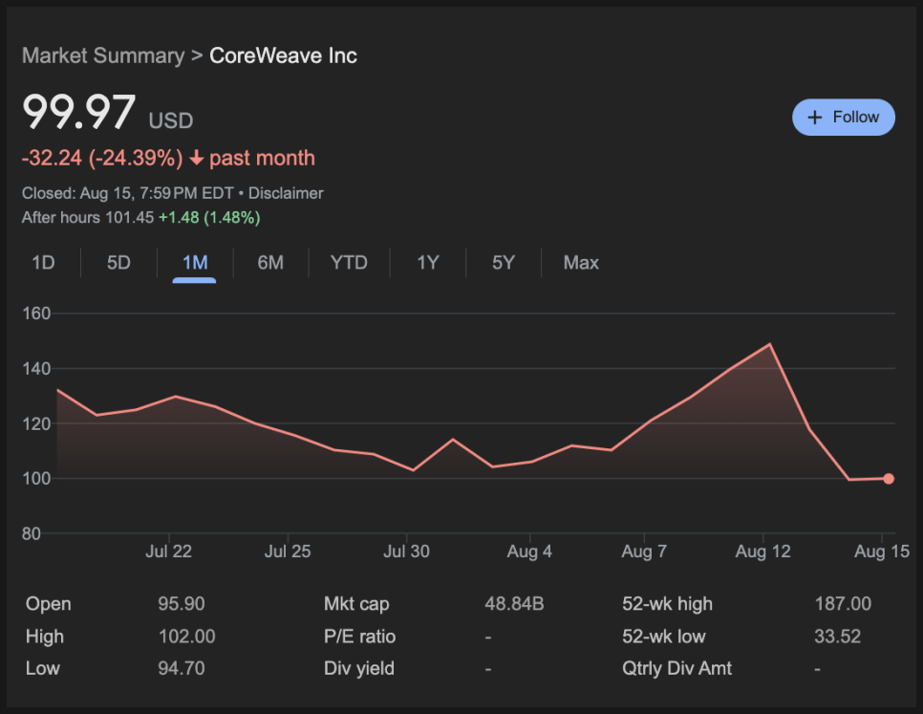Click the 99.97 price value
The image size is (923, 714).
pos(79,111)
